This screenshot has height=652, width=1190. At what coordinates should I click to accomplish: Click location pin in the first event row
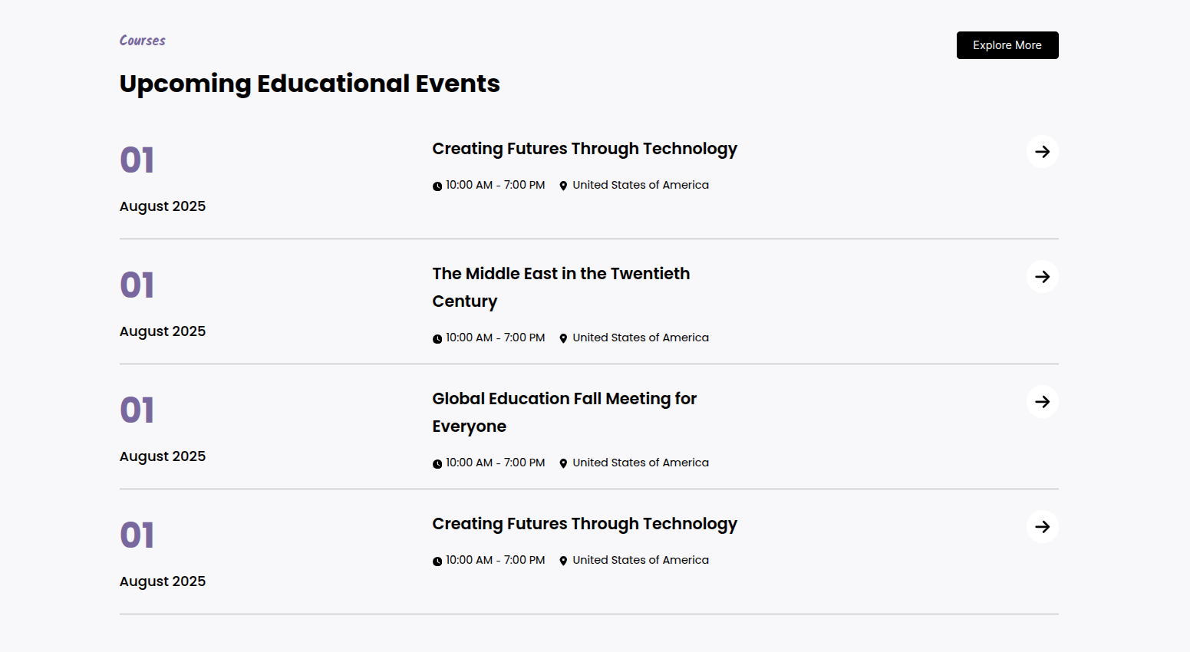click(x=563, y=186)
